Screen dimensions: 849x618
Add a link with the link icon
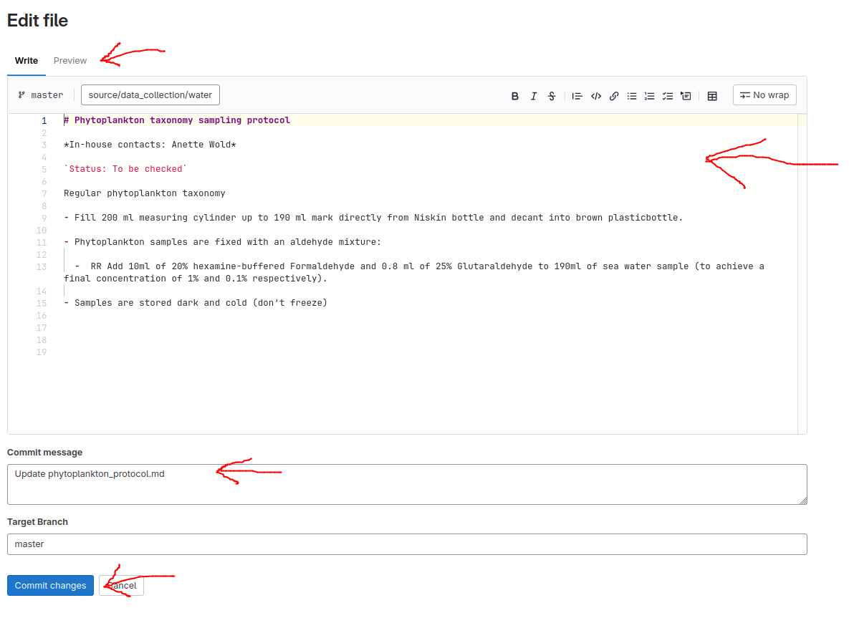coord(614,96)
